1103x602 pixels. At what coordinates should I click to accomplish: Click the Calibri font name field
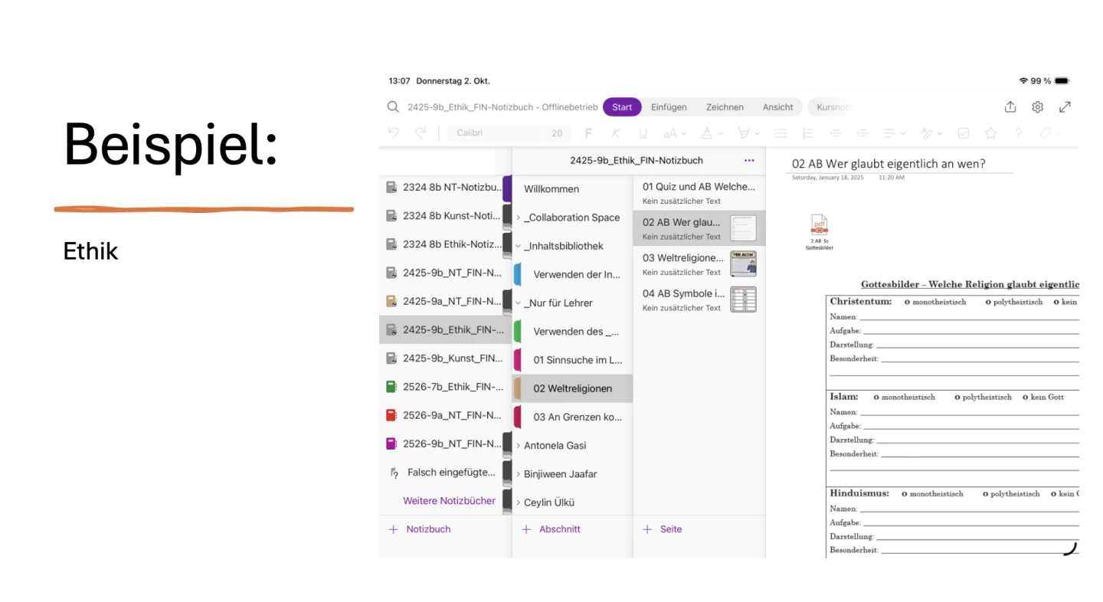494,133
